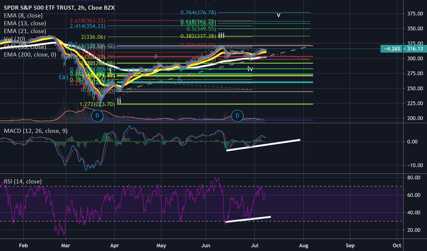This screenshot has width=427, height=251.
Task: Click 20.00 on the RSI axis
Action: [x=414, y=230]
